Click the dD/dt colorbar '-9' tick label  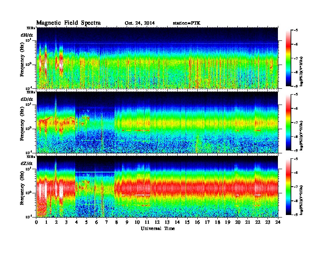(296, 150)
